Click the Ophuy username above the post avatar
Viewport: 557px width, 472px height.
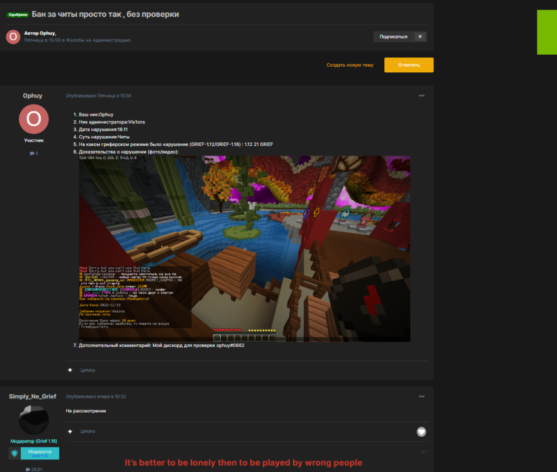point(33,96)
